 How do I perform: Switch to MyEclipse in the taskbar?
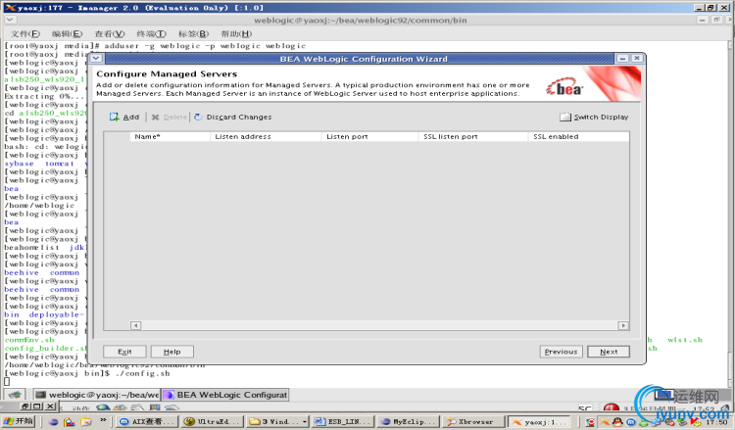point(408,421)
